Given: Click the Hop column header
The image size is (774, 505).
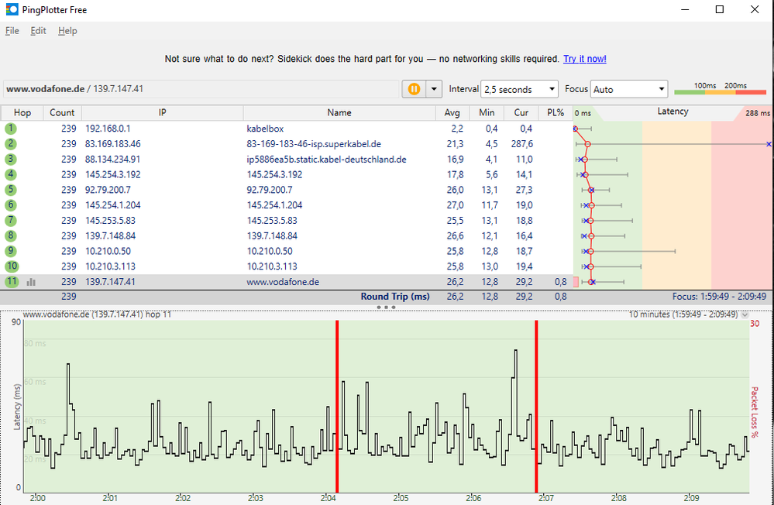Looking at the screenshot, I should 22,112.
